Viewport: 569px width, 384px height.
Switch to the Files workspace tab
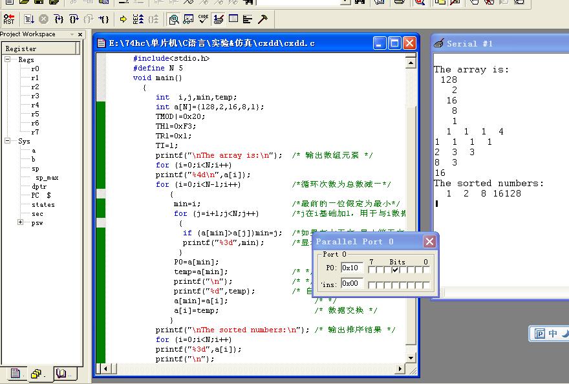click(x=16, y=374)
